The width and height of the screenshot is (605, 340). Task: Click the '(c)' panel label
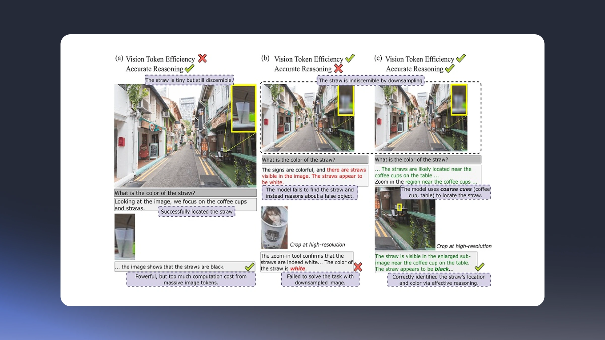[x=378, y=58]
